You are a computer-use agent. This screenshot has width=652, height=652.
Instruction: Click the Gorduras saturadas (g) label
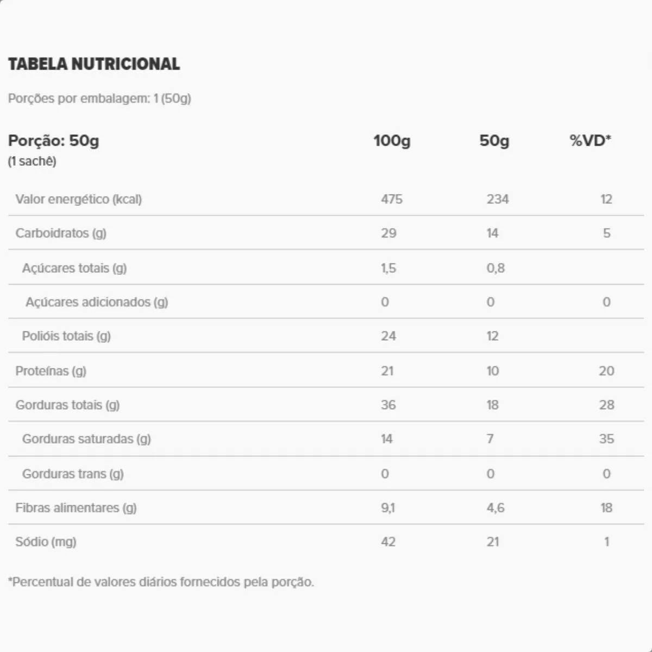point(86,438)
